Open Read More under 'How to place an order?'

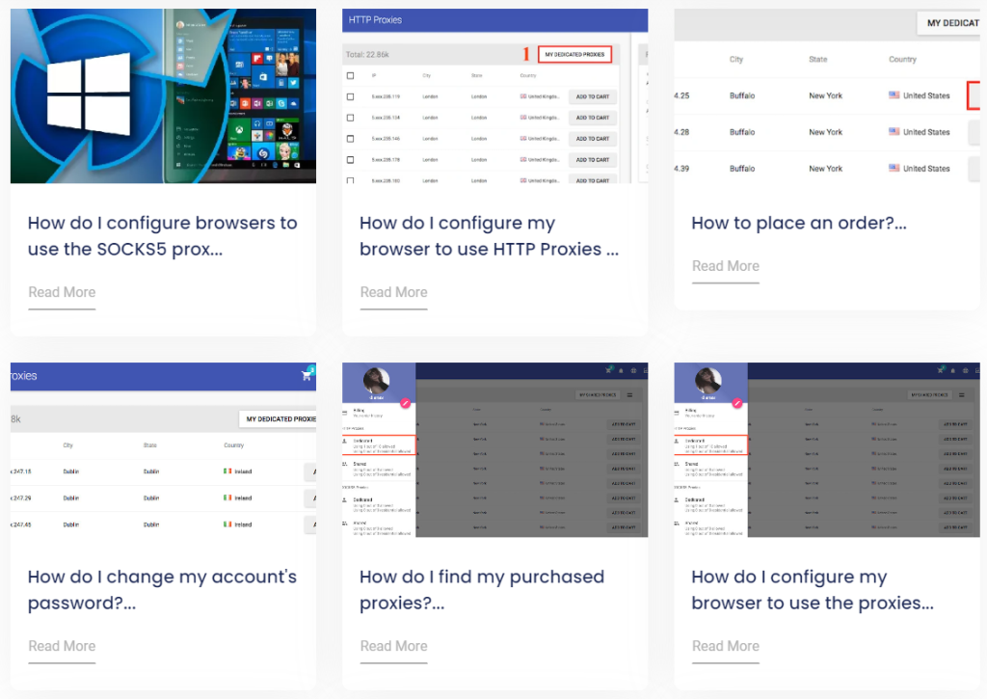tap(725, 266)
